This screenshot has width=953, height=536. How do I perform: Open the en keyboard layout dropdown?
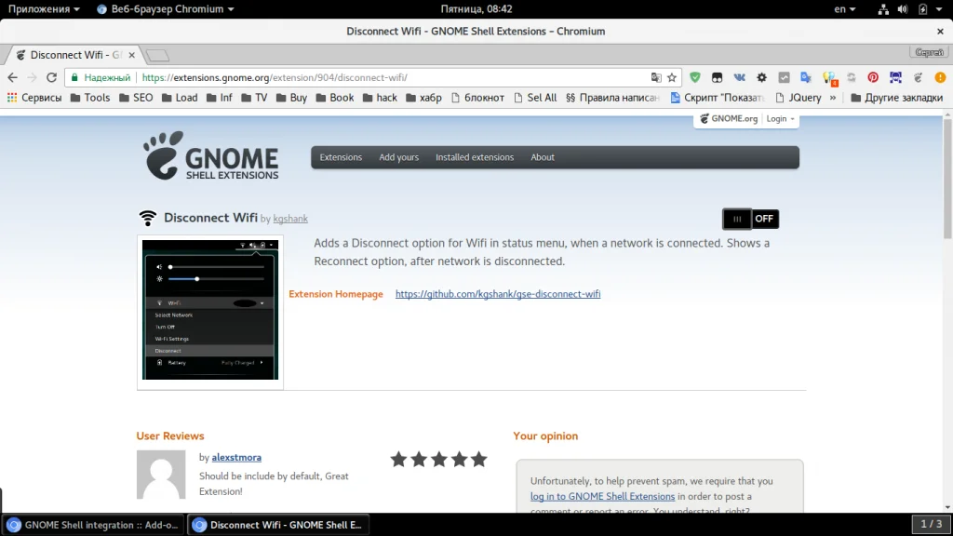point(844,9)
